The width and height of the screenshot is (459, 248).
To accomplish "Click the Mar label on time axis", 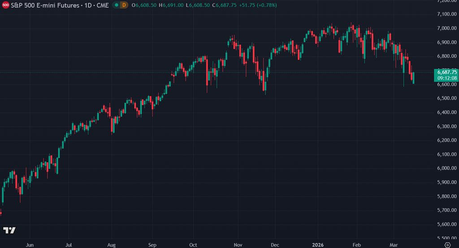I will 394,245.
